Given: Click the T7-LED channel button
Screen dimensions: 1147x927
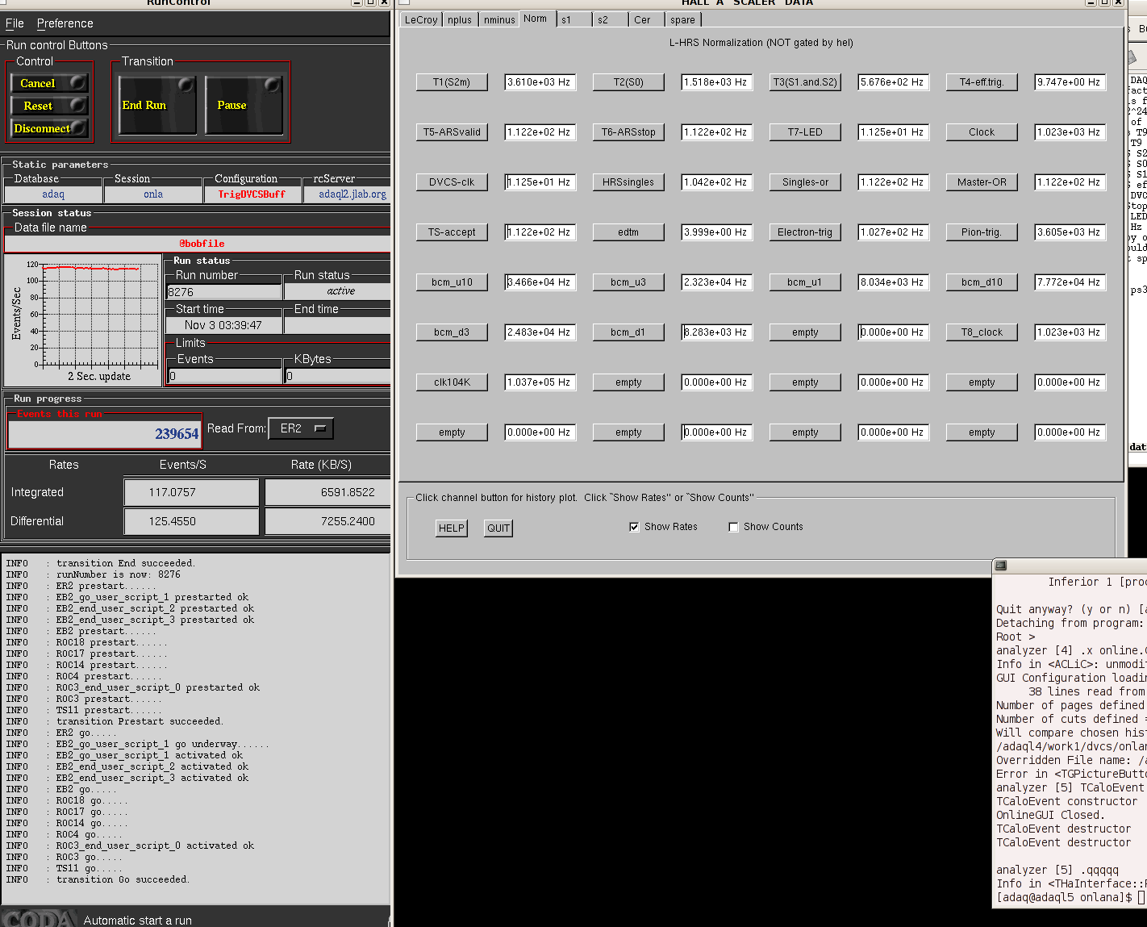Looking at the screenshot, I should click(805, 132).
